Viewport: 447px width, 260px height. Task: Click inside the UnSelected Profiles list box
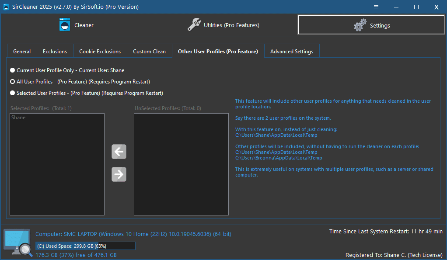coord(182,164)
